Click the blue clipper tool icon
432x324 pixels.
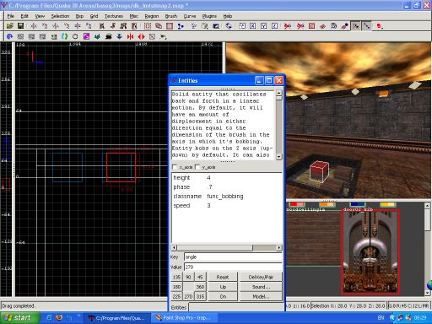pos(181,26)
